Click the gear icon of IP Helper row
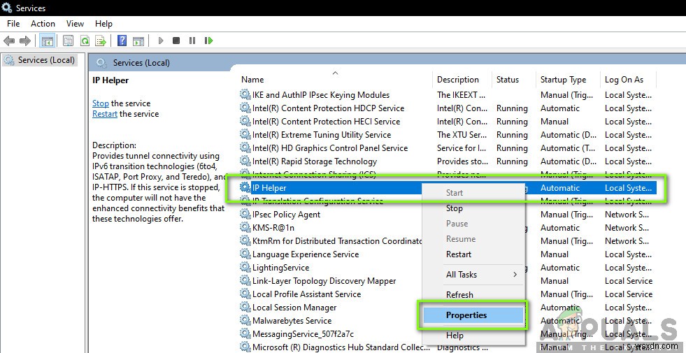 click(x=245, y=187)
